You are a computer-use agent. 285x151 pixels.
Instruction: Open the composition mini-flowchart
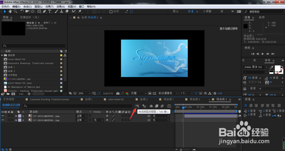tap(137, 106)
